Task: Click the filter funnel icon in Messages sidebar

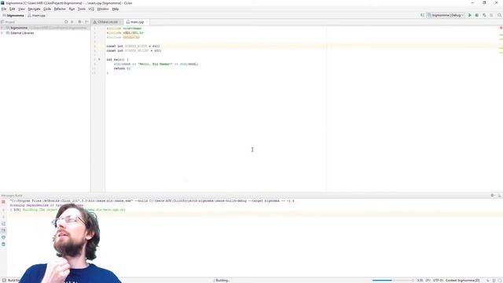Action: (3, 237)
